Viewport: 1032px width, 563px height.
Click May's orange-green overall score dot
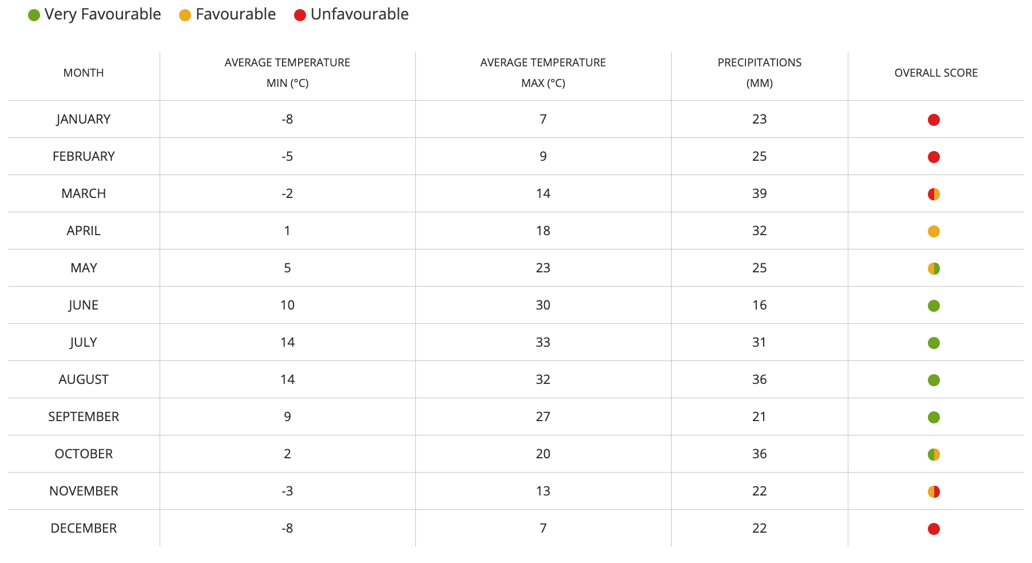coord(934,268)
